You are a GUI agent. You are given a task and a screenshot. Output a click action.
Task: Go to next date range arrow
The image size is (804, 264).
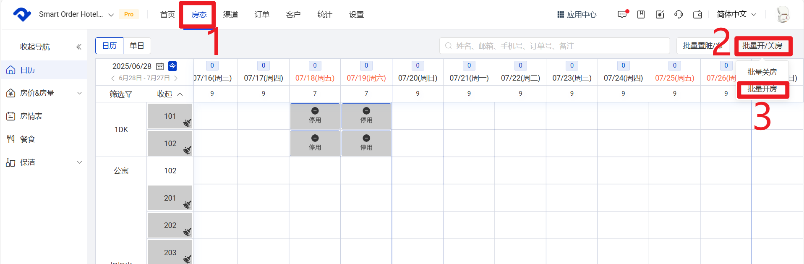(x=176, y=78)
